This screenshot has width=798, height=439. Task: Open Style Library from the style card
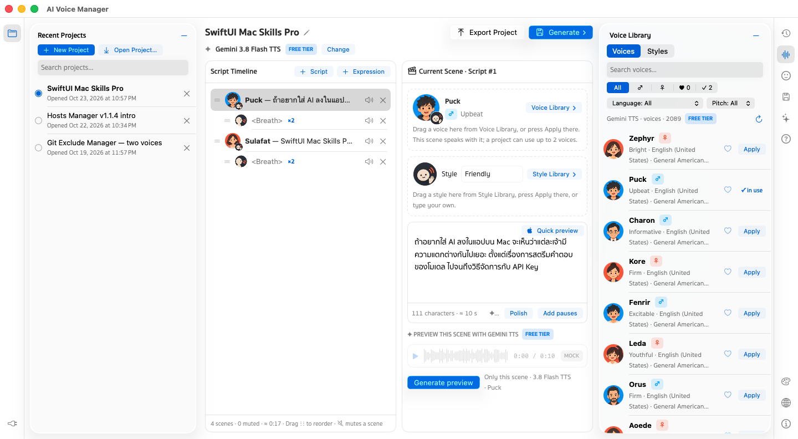coord(554,174)
